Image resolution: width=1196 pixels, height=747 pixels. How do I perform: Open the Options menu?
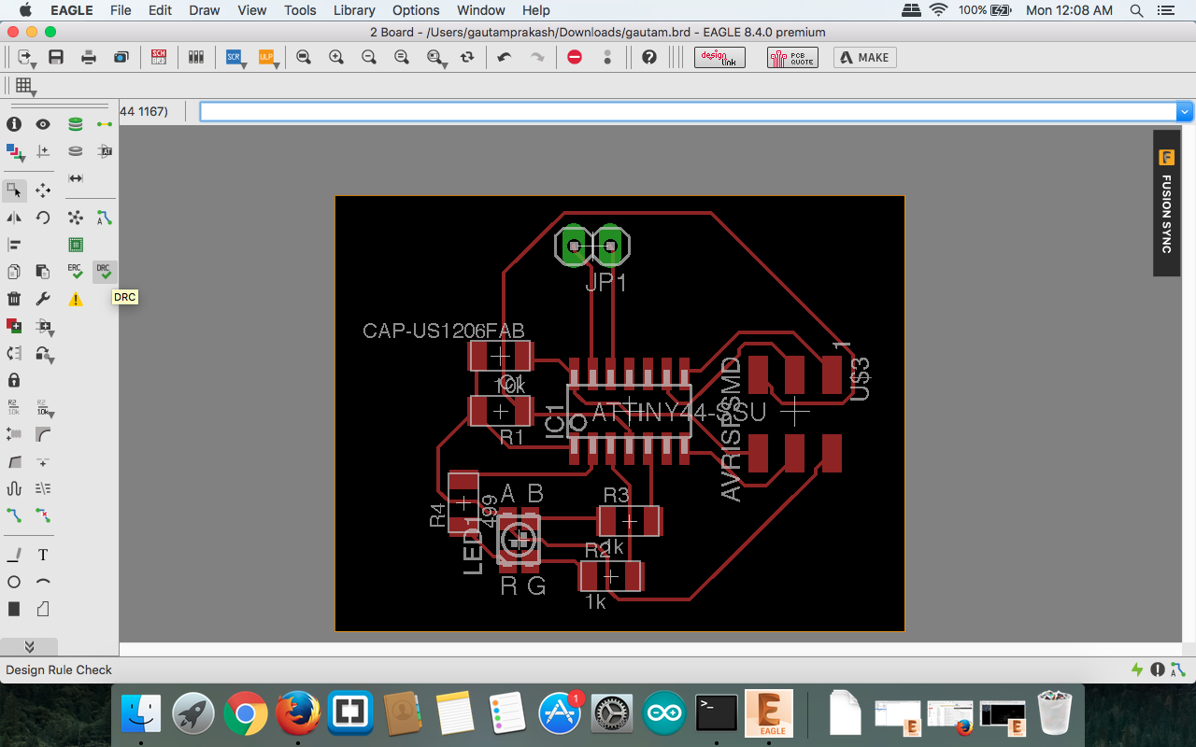click(416, 10)
